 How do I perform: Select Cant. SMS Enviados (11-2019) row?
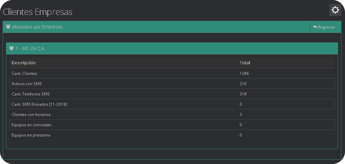point(39,104)
